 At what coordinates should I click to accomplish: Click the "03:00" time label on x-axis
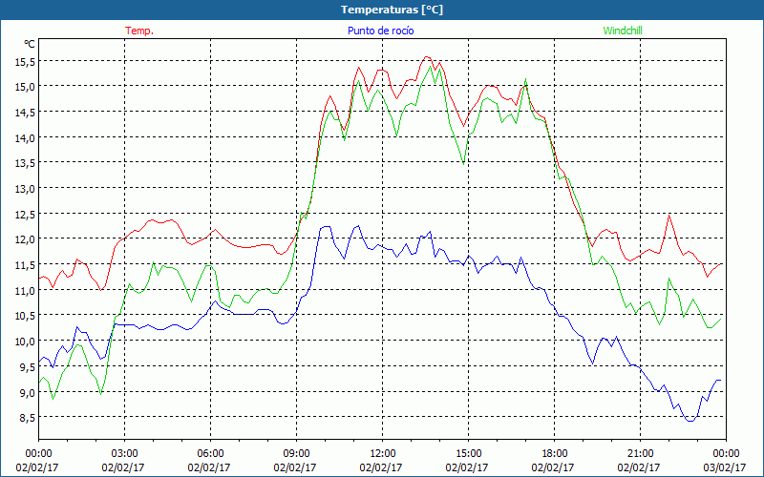[x=124, y=453]
